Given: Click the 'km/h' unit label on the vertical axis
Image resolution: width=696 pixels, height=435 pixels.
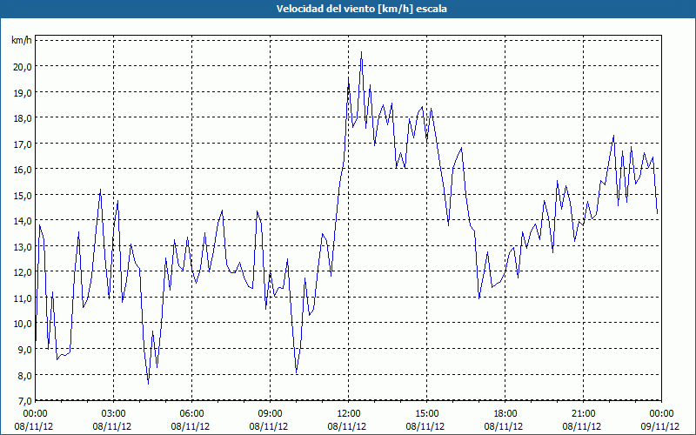Looking at the screenshot, I should 22,40.
